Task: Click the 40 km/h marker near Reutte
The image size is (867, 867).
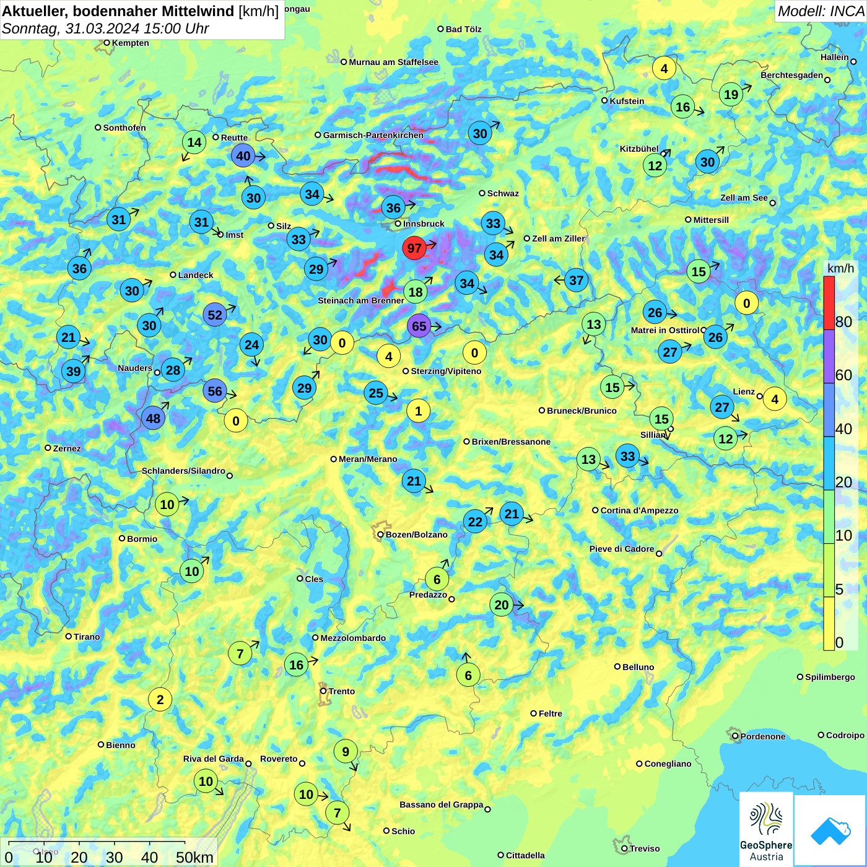Action: (x=243, y=156)
